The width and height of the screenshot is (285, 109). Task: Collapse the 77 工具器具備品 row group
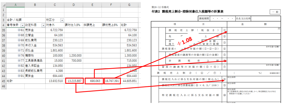(19, 61)
